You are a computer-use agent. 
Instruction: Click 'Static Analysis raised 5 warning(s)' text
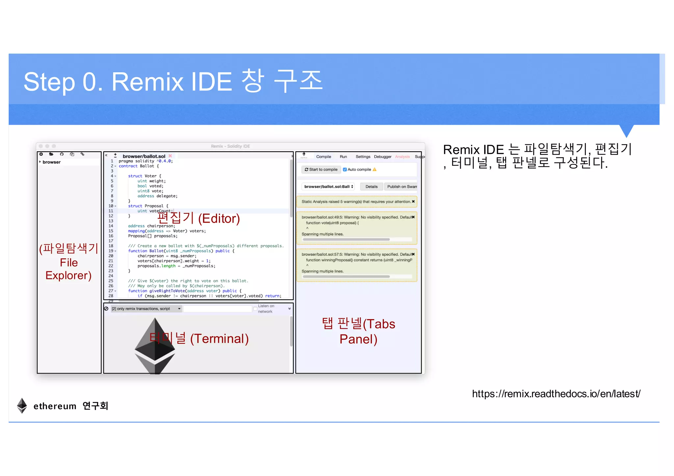tap(332, 202)
